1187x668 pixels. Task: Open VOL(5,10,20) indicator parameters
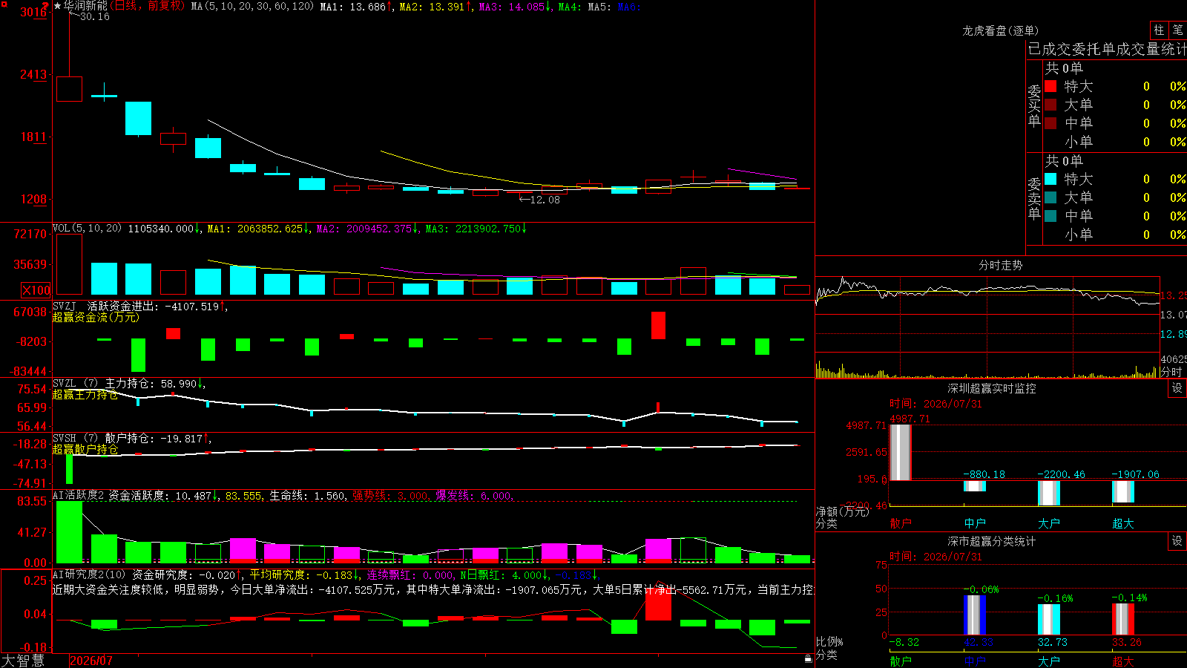87,229
